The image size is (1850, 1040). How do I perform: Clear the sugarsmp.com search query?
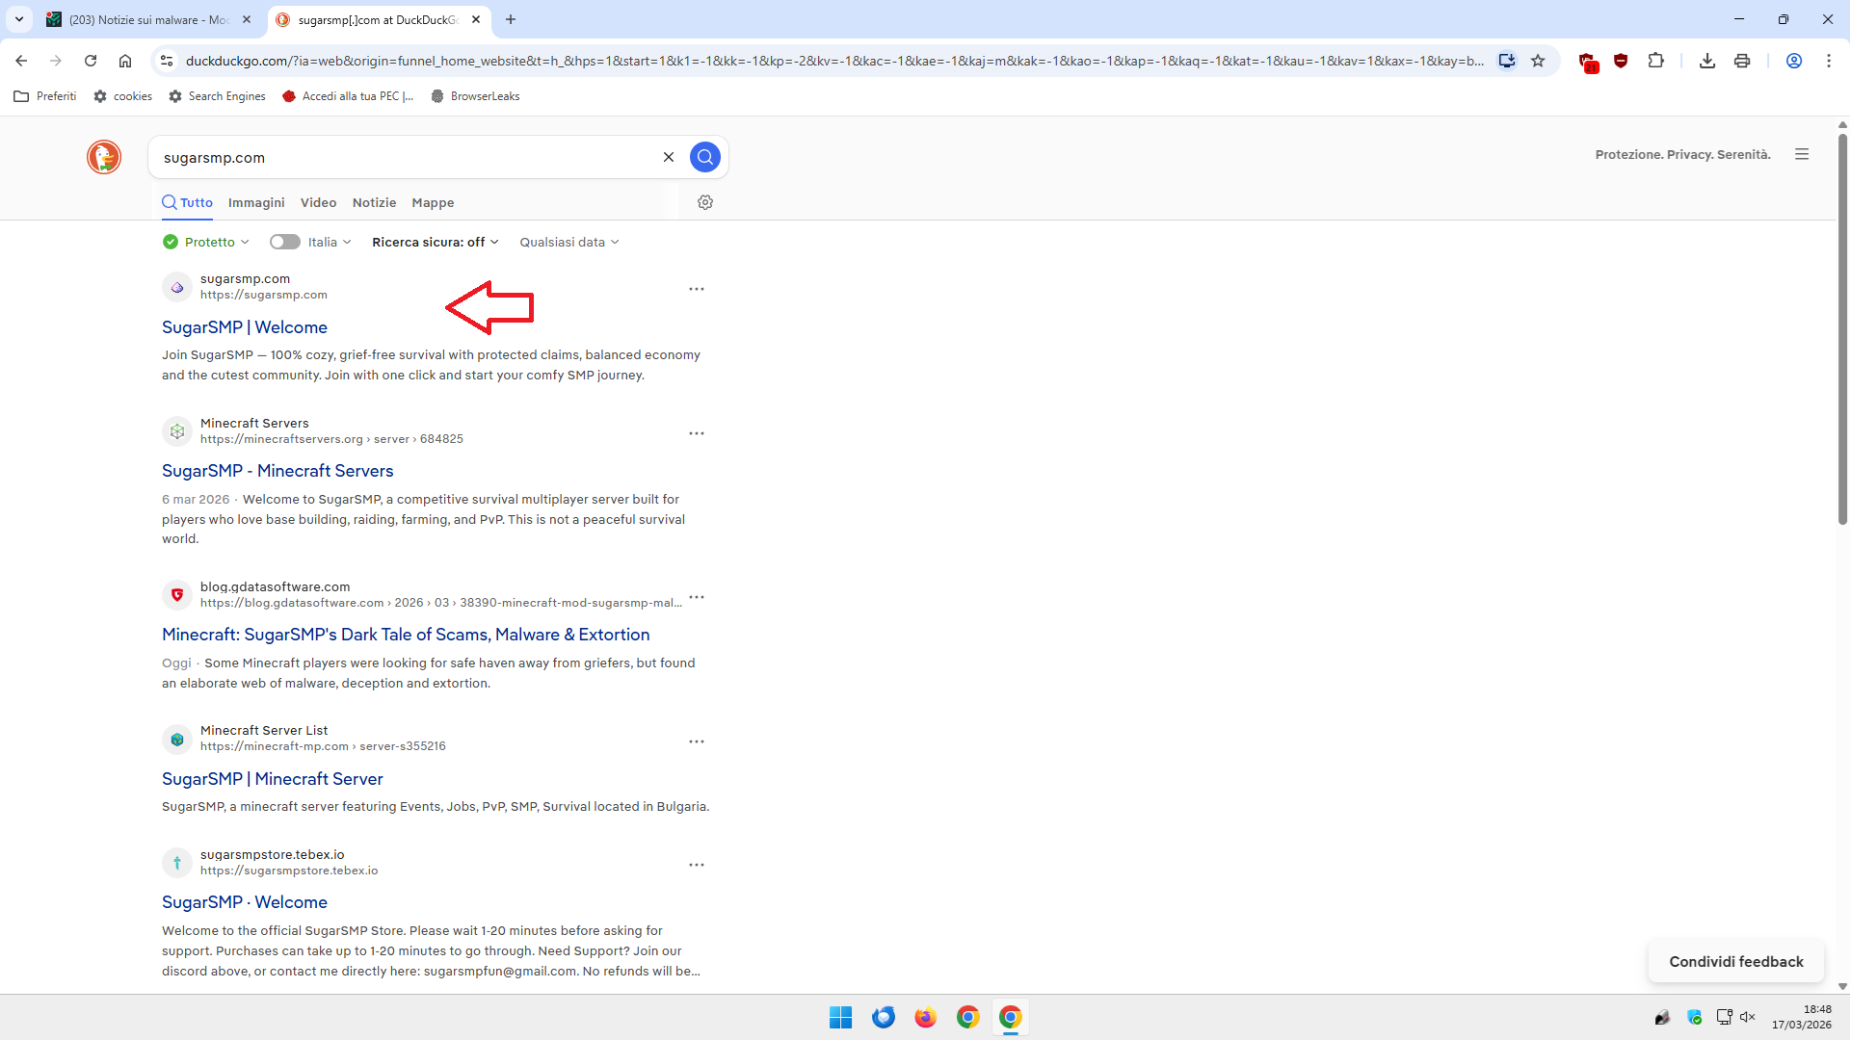point(669,157)
